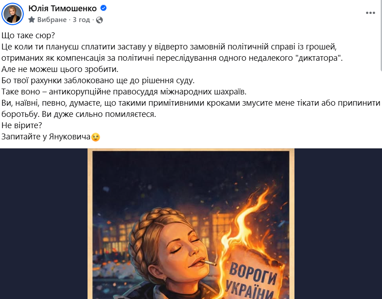Click the line Не вірите?
This screenshot has width=382, height=299.
22,125
